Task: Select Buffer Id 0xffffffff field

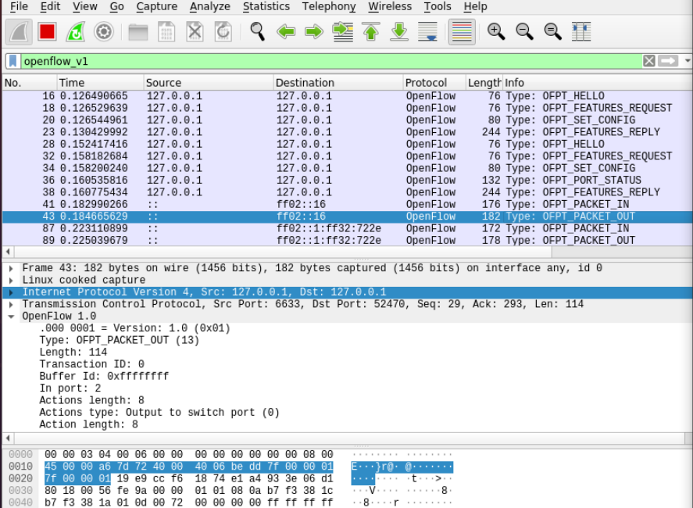Action: coord(104,376)
